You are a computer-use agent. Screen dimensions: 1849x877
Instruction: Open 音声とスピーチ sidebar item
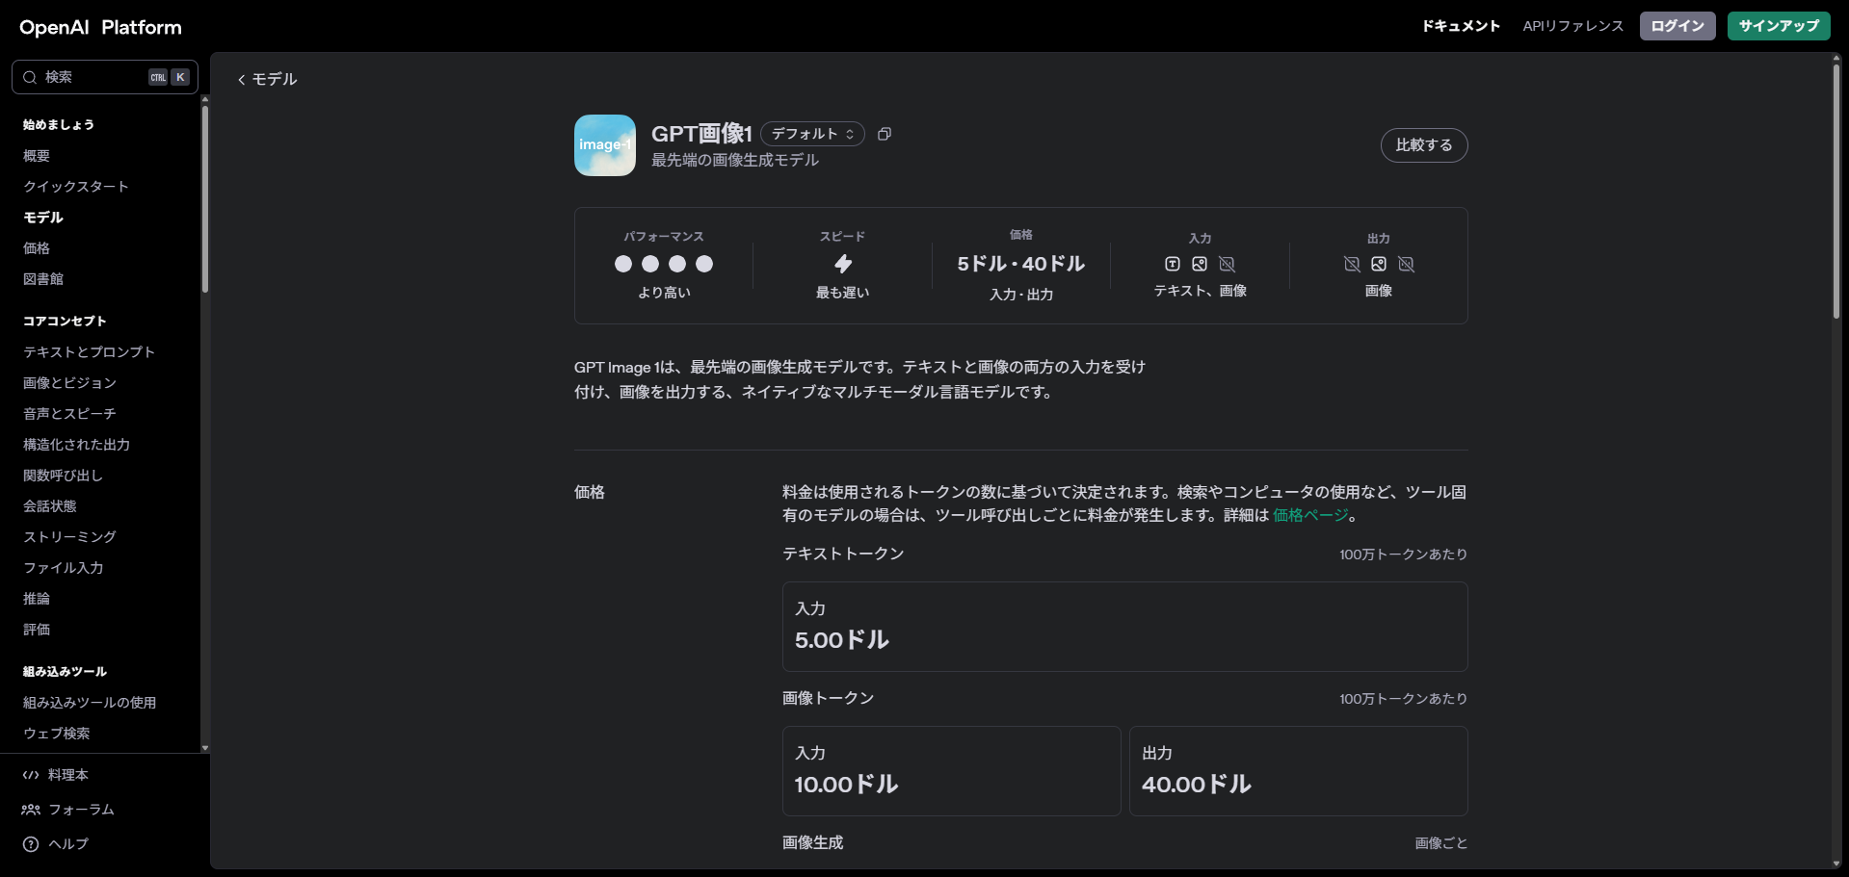click(x=69, y=414)
